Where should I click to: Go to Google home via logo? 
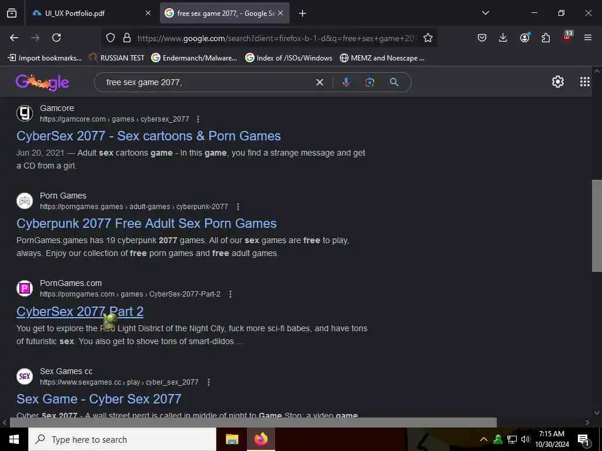click(x=42, y=82)
